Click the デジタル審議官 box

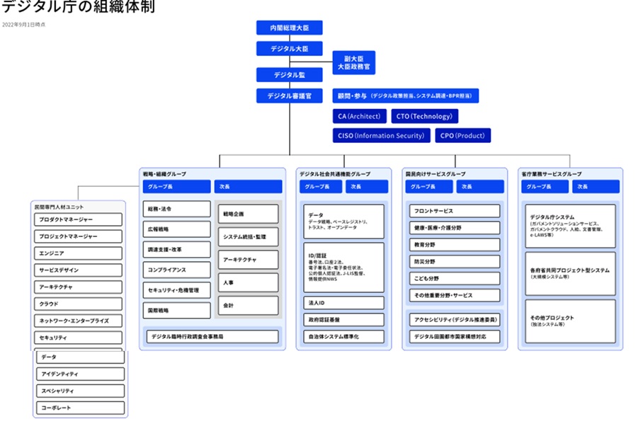click(289, 96)
